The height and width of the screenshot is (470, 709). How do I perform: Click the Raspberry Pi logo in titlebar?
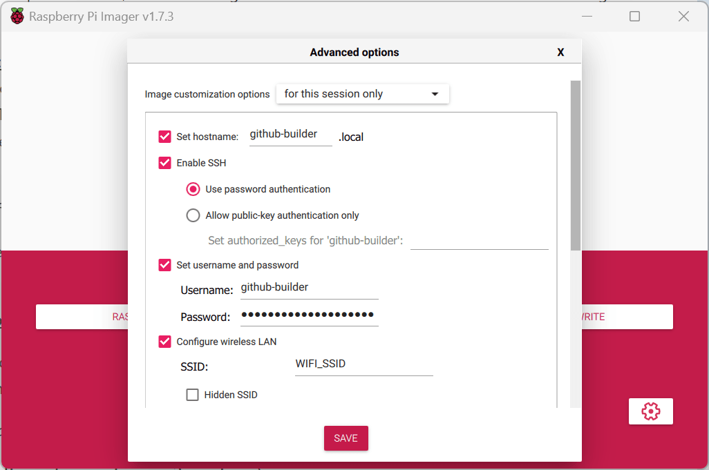pyautogui.click(x=17, y=15)
